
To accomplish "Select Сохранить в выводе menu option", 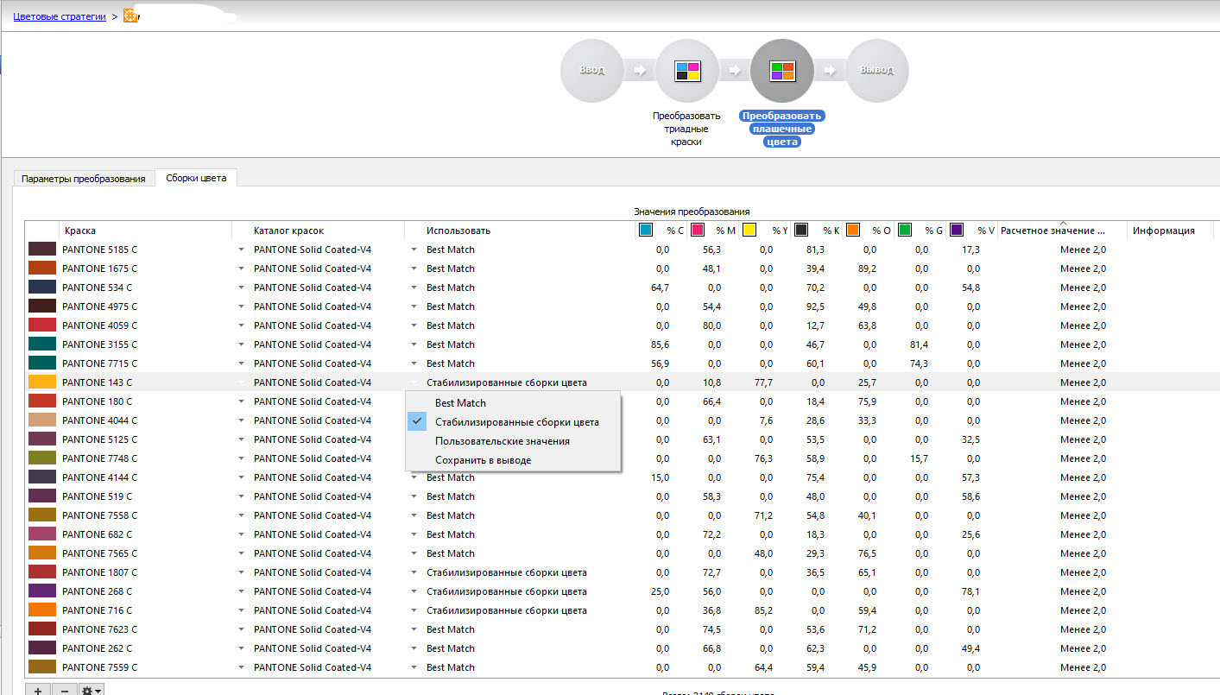I will [x=483, y=460].
